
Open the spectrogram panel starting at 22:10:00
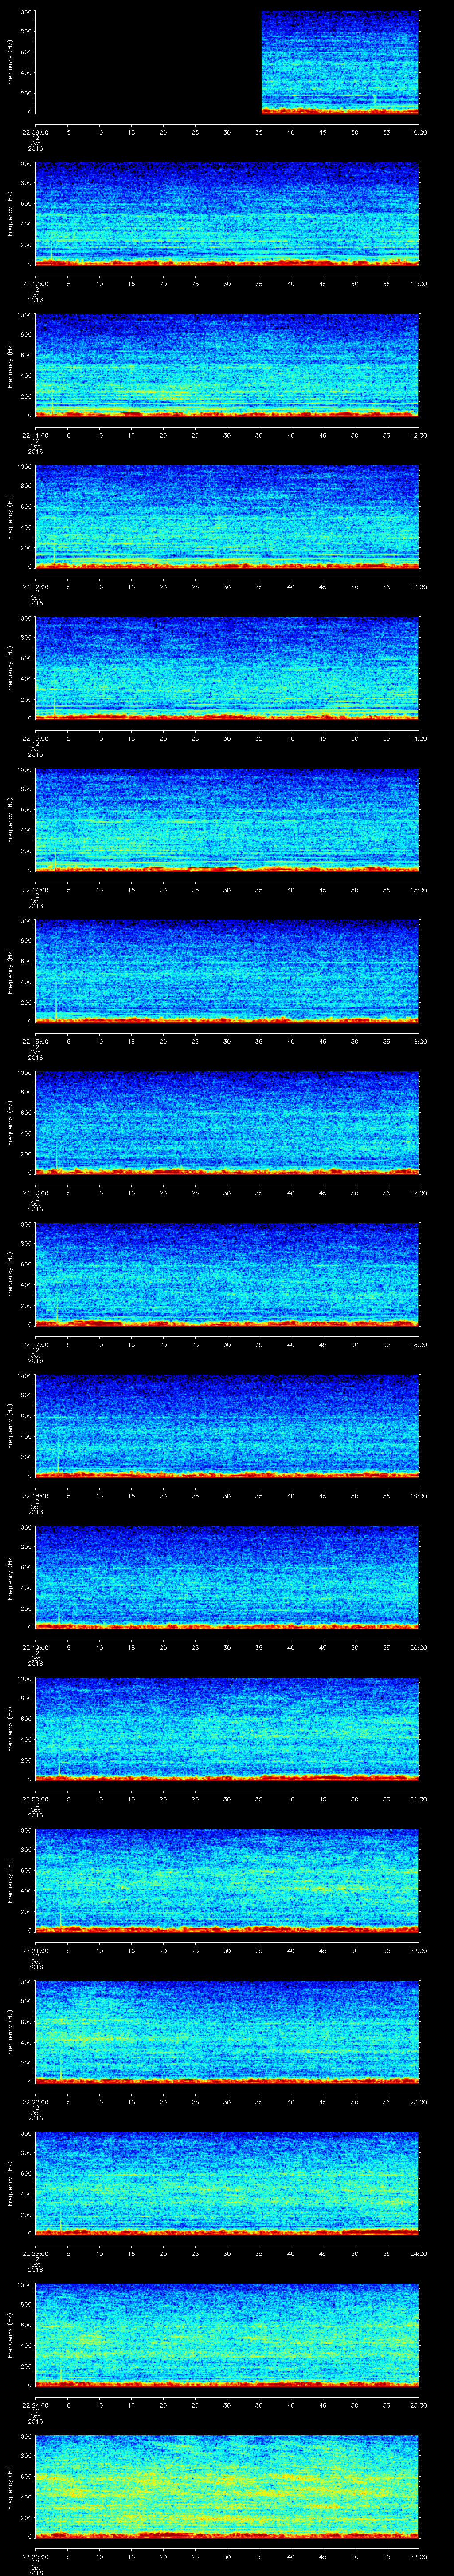point(227,214)
